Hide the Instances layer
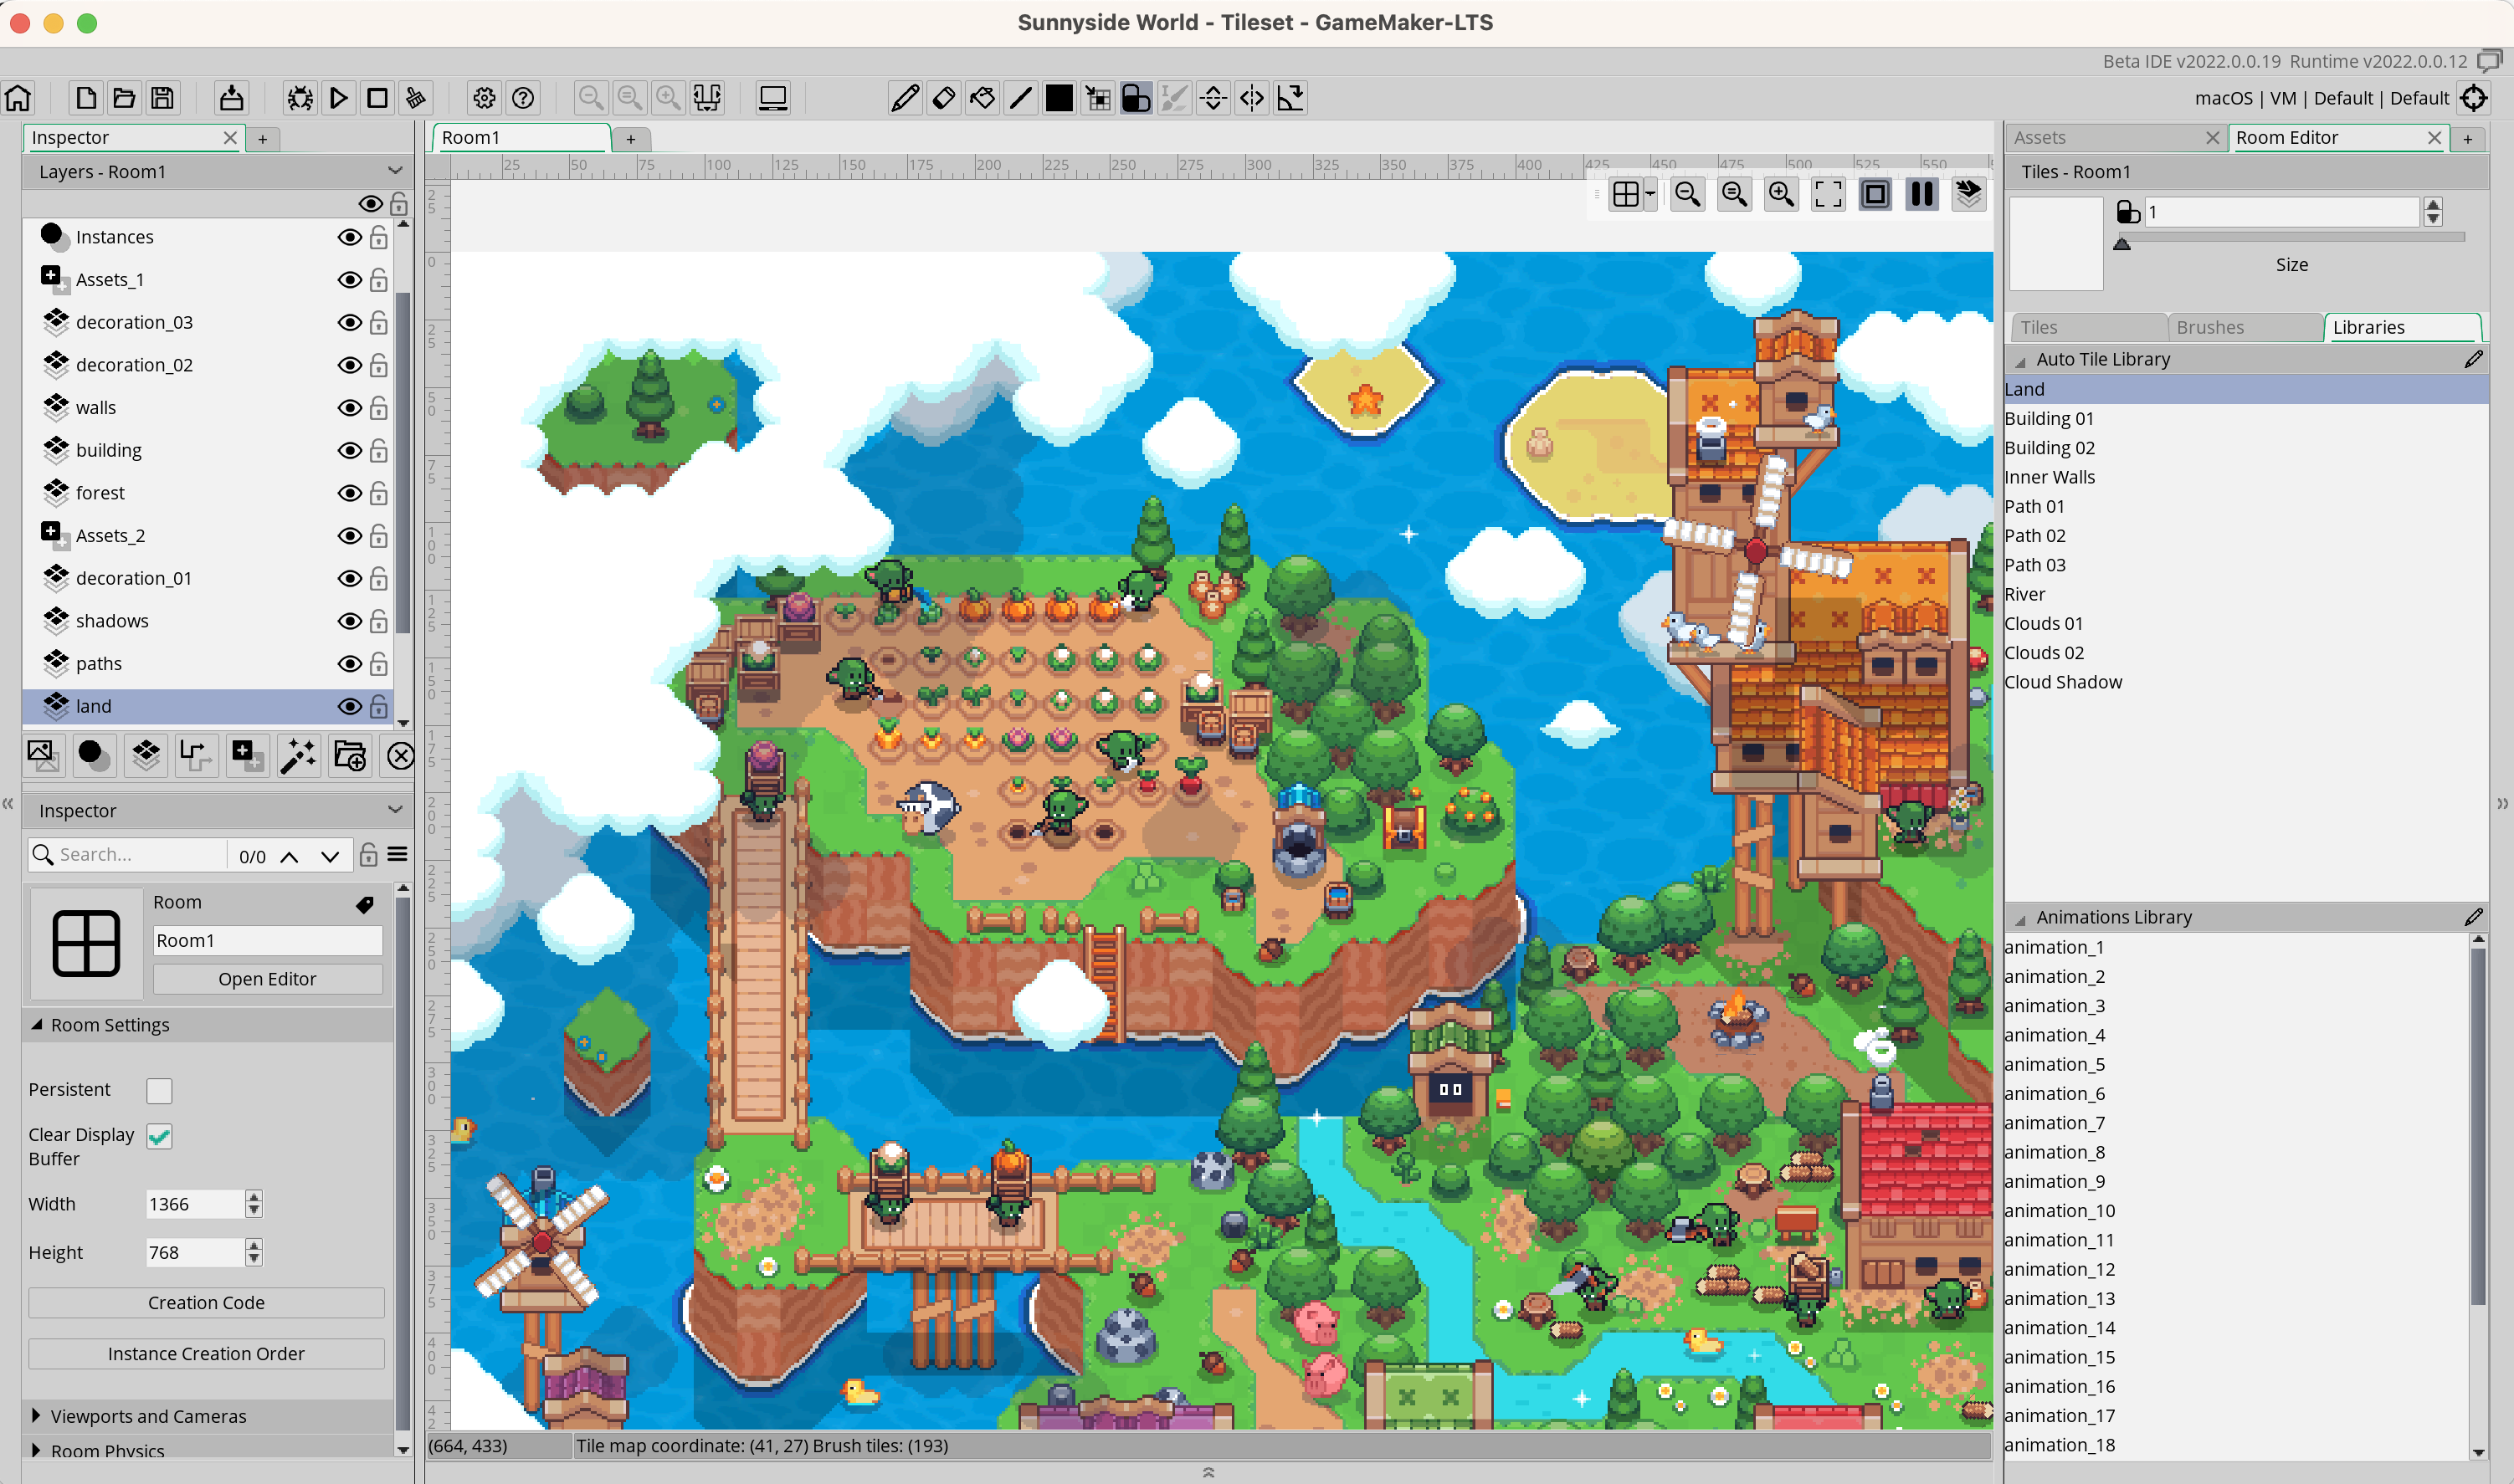Viewport: 2514px width, 1484px height. 349,237
